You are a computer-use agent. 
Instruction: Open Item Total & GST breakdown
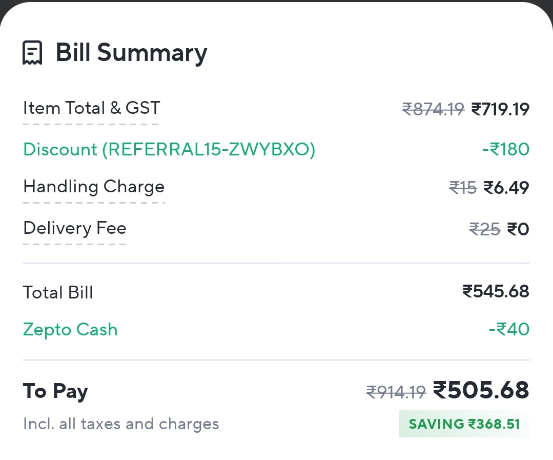point(91,108)
